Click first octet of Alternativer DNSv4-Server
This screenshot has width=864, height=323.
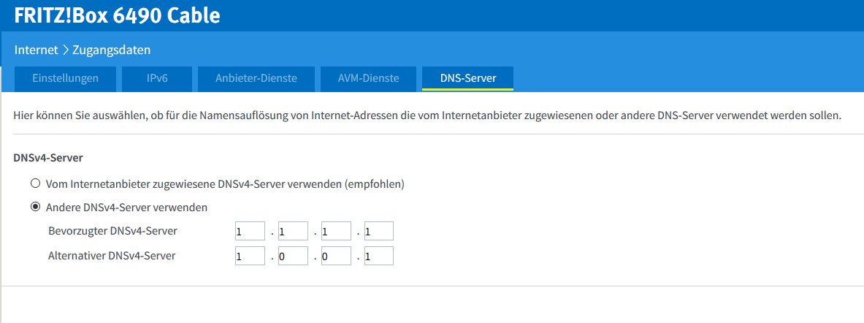[x=249, y=256]
